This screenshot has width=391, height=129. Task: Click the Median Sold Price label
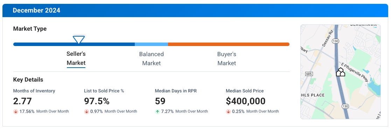tap(245, 91)
